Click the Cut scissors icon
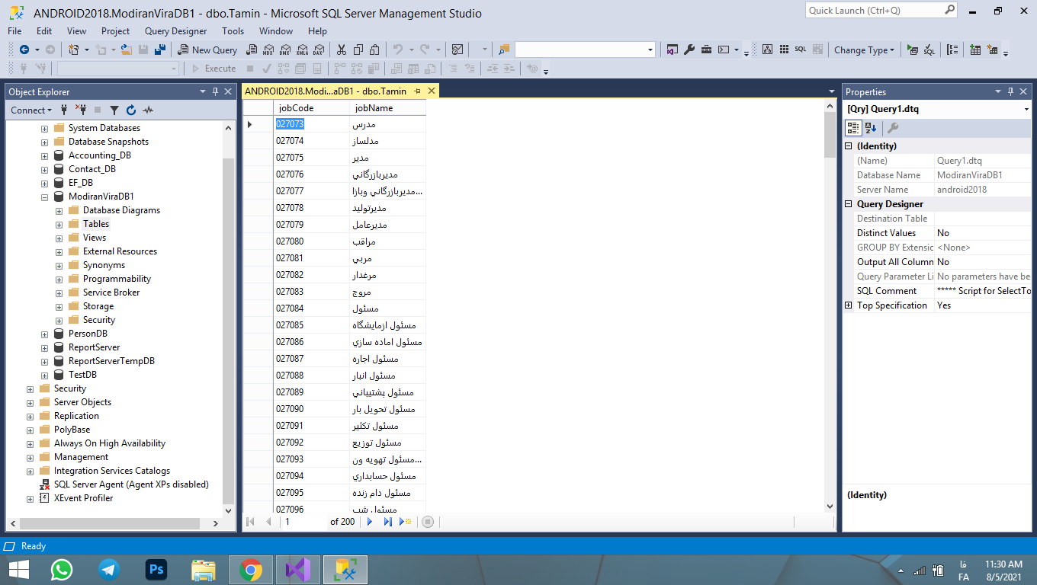Screen dimensions: 1037x585 click(x=342, y=50)
